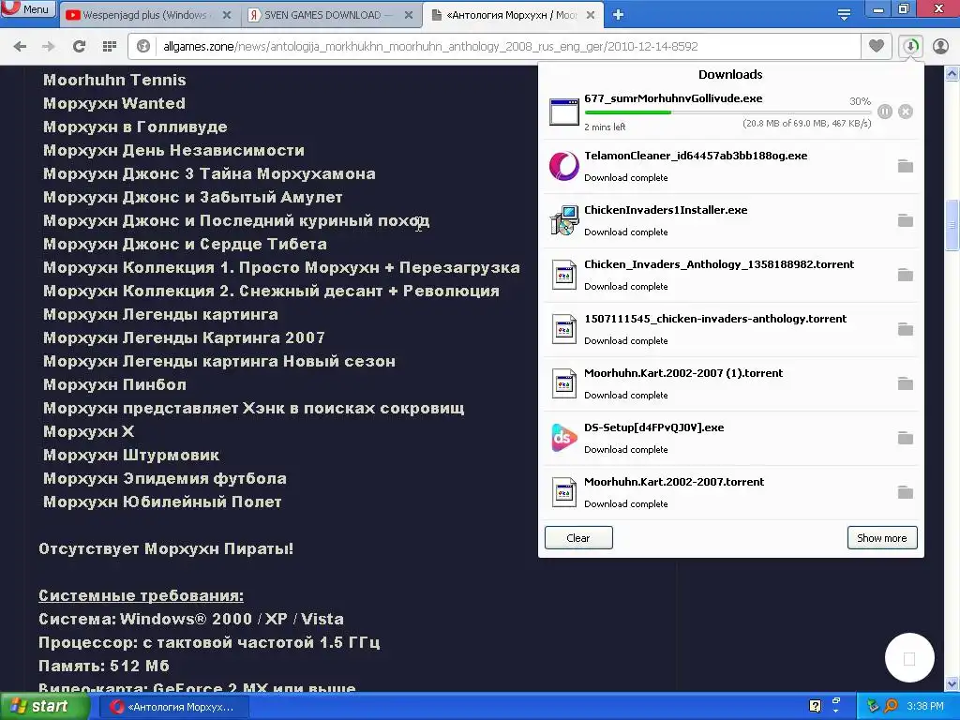Show DS-Setup exe in folder
Image resolution: width=960 pixels, height=720 pixels.
905,439
